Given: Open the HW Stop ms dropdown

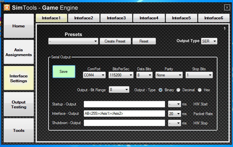Looking at the screenshot, I should (x=174, y=123).
